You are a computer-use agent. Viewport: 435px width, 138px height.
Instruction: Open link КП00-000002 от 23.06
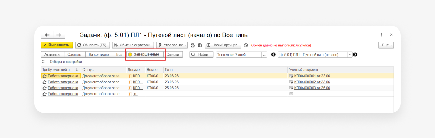point(312,82)
